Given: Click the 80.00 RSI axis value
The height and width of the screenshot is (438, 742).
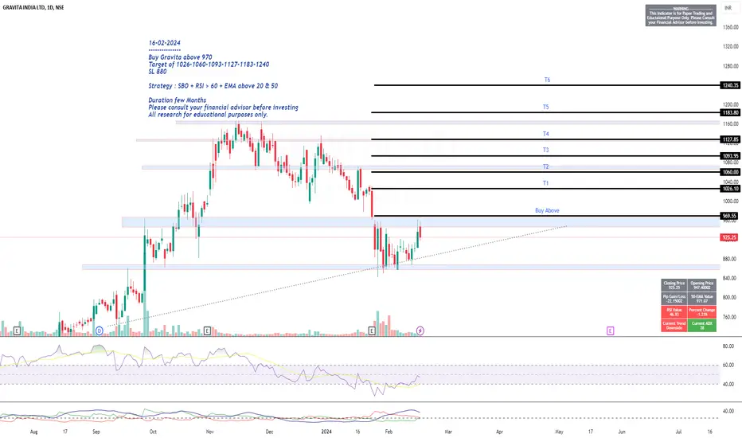Looking at the screenshot, I should tap(728, 346).
